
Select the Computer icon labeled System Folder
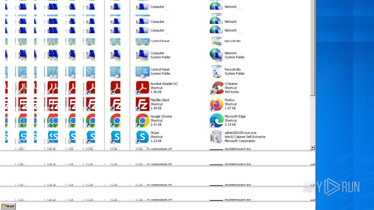pos(143,55)
